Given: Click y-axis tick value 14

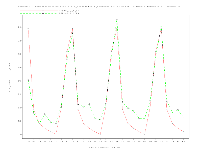Looking at the screenshot, I should coord(19,94).
